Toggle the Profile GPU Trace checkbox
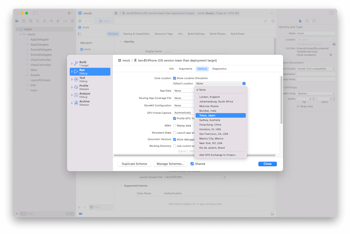The height and width of the screenshot is (234, 350). tap(175, 118)
